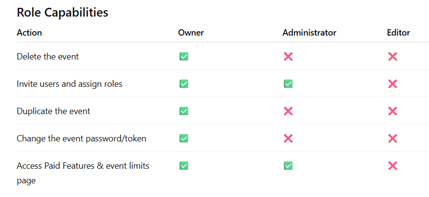The image size is (429, 197).
Task: Click the 'Invite users and assign roles' label
Action: (x=69, y=84)
